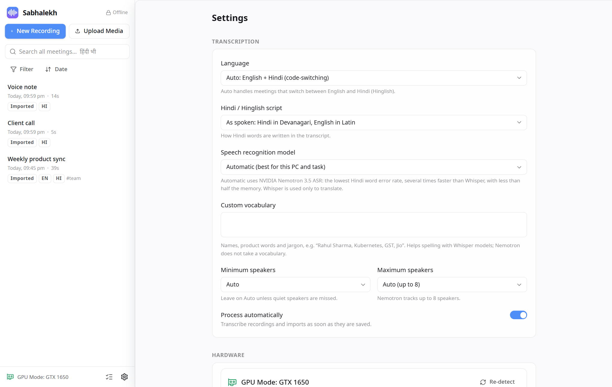
Task: Click the search magnifier icon
Action: tap(13, 52)
